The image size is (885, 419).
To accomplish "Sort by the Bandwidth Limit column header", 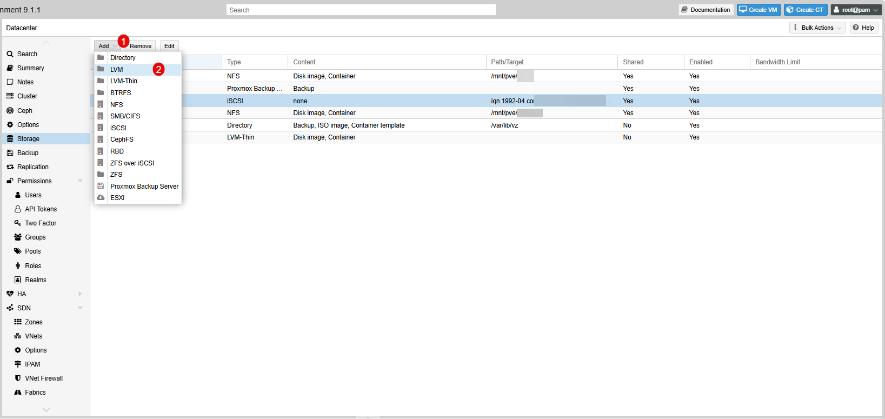I will click(777, 62).
